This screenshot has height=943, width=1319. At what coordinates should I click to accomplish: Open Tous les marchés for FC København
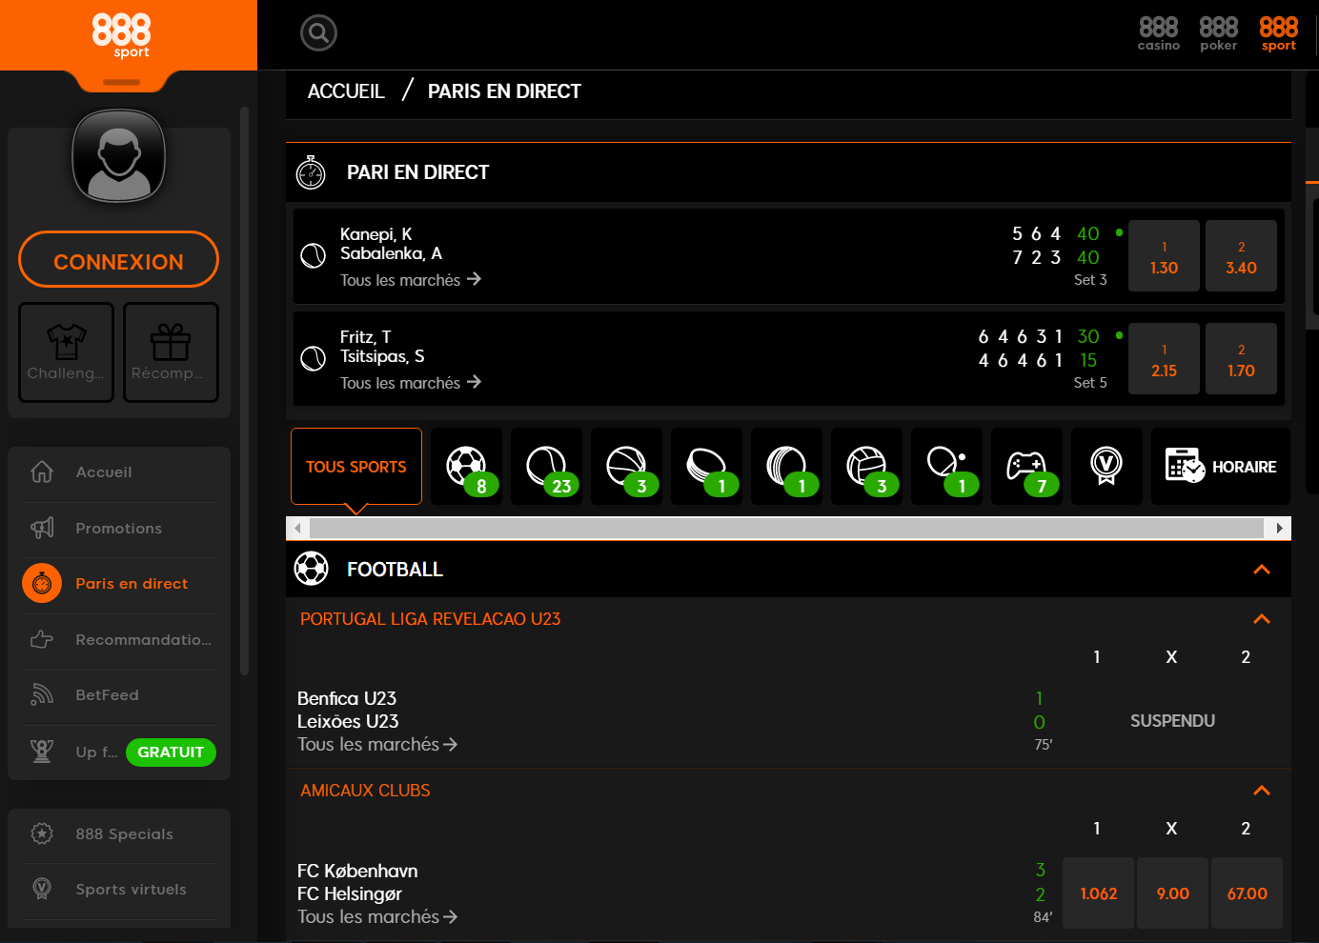click(377, 917)
